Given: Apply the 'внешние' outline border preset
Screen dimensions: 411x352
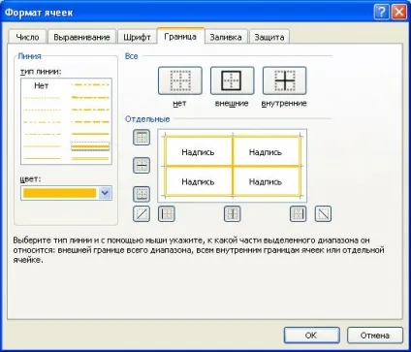Looking at the screenshot, I should click(x=232, y=80).
